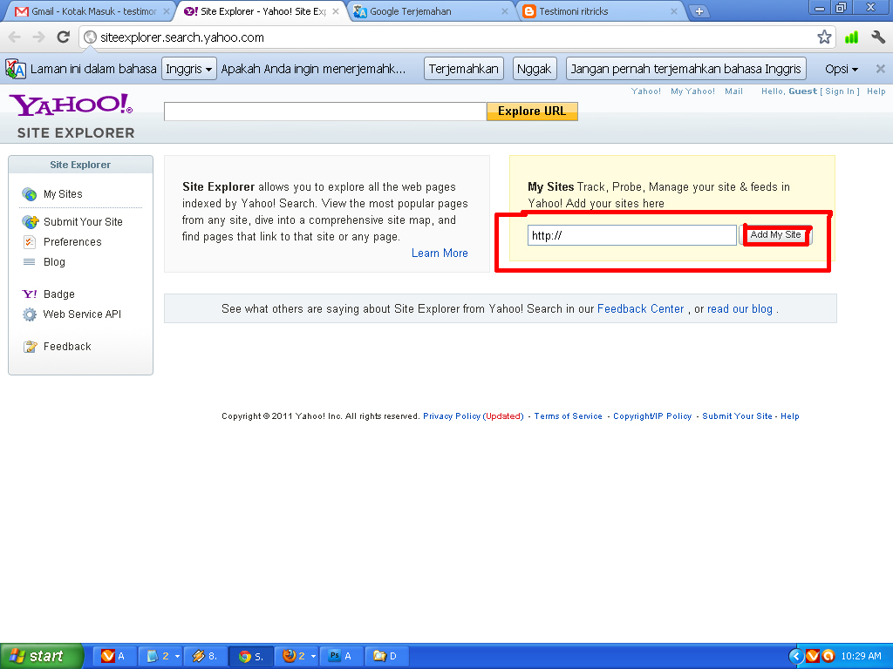Click the translate bar icon

(16, 69)
